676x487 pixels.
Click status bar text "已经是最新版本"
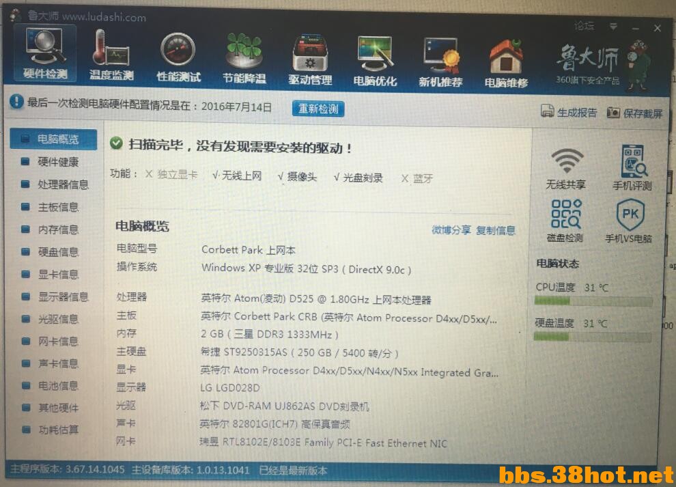(x=293, y=471)
